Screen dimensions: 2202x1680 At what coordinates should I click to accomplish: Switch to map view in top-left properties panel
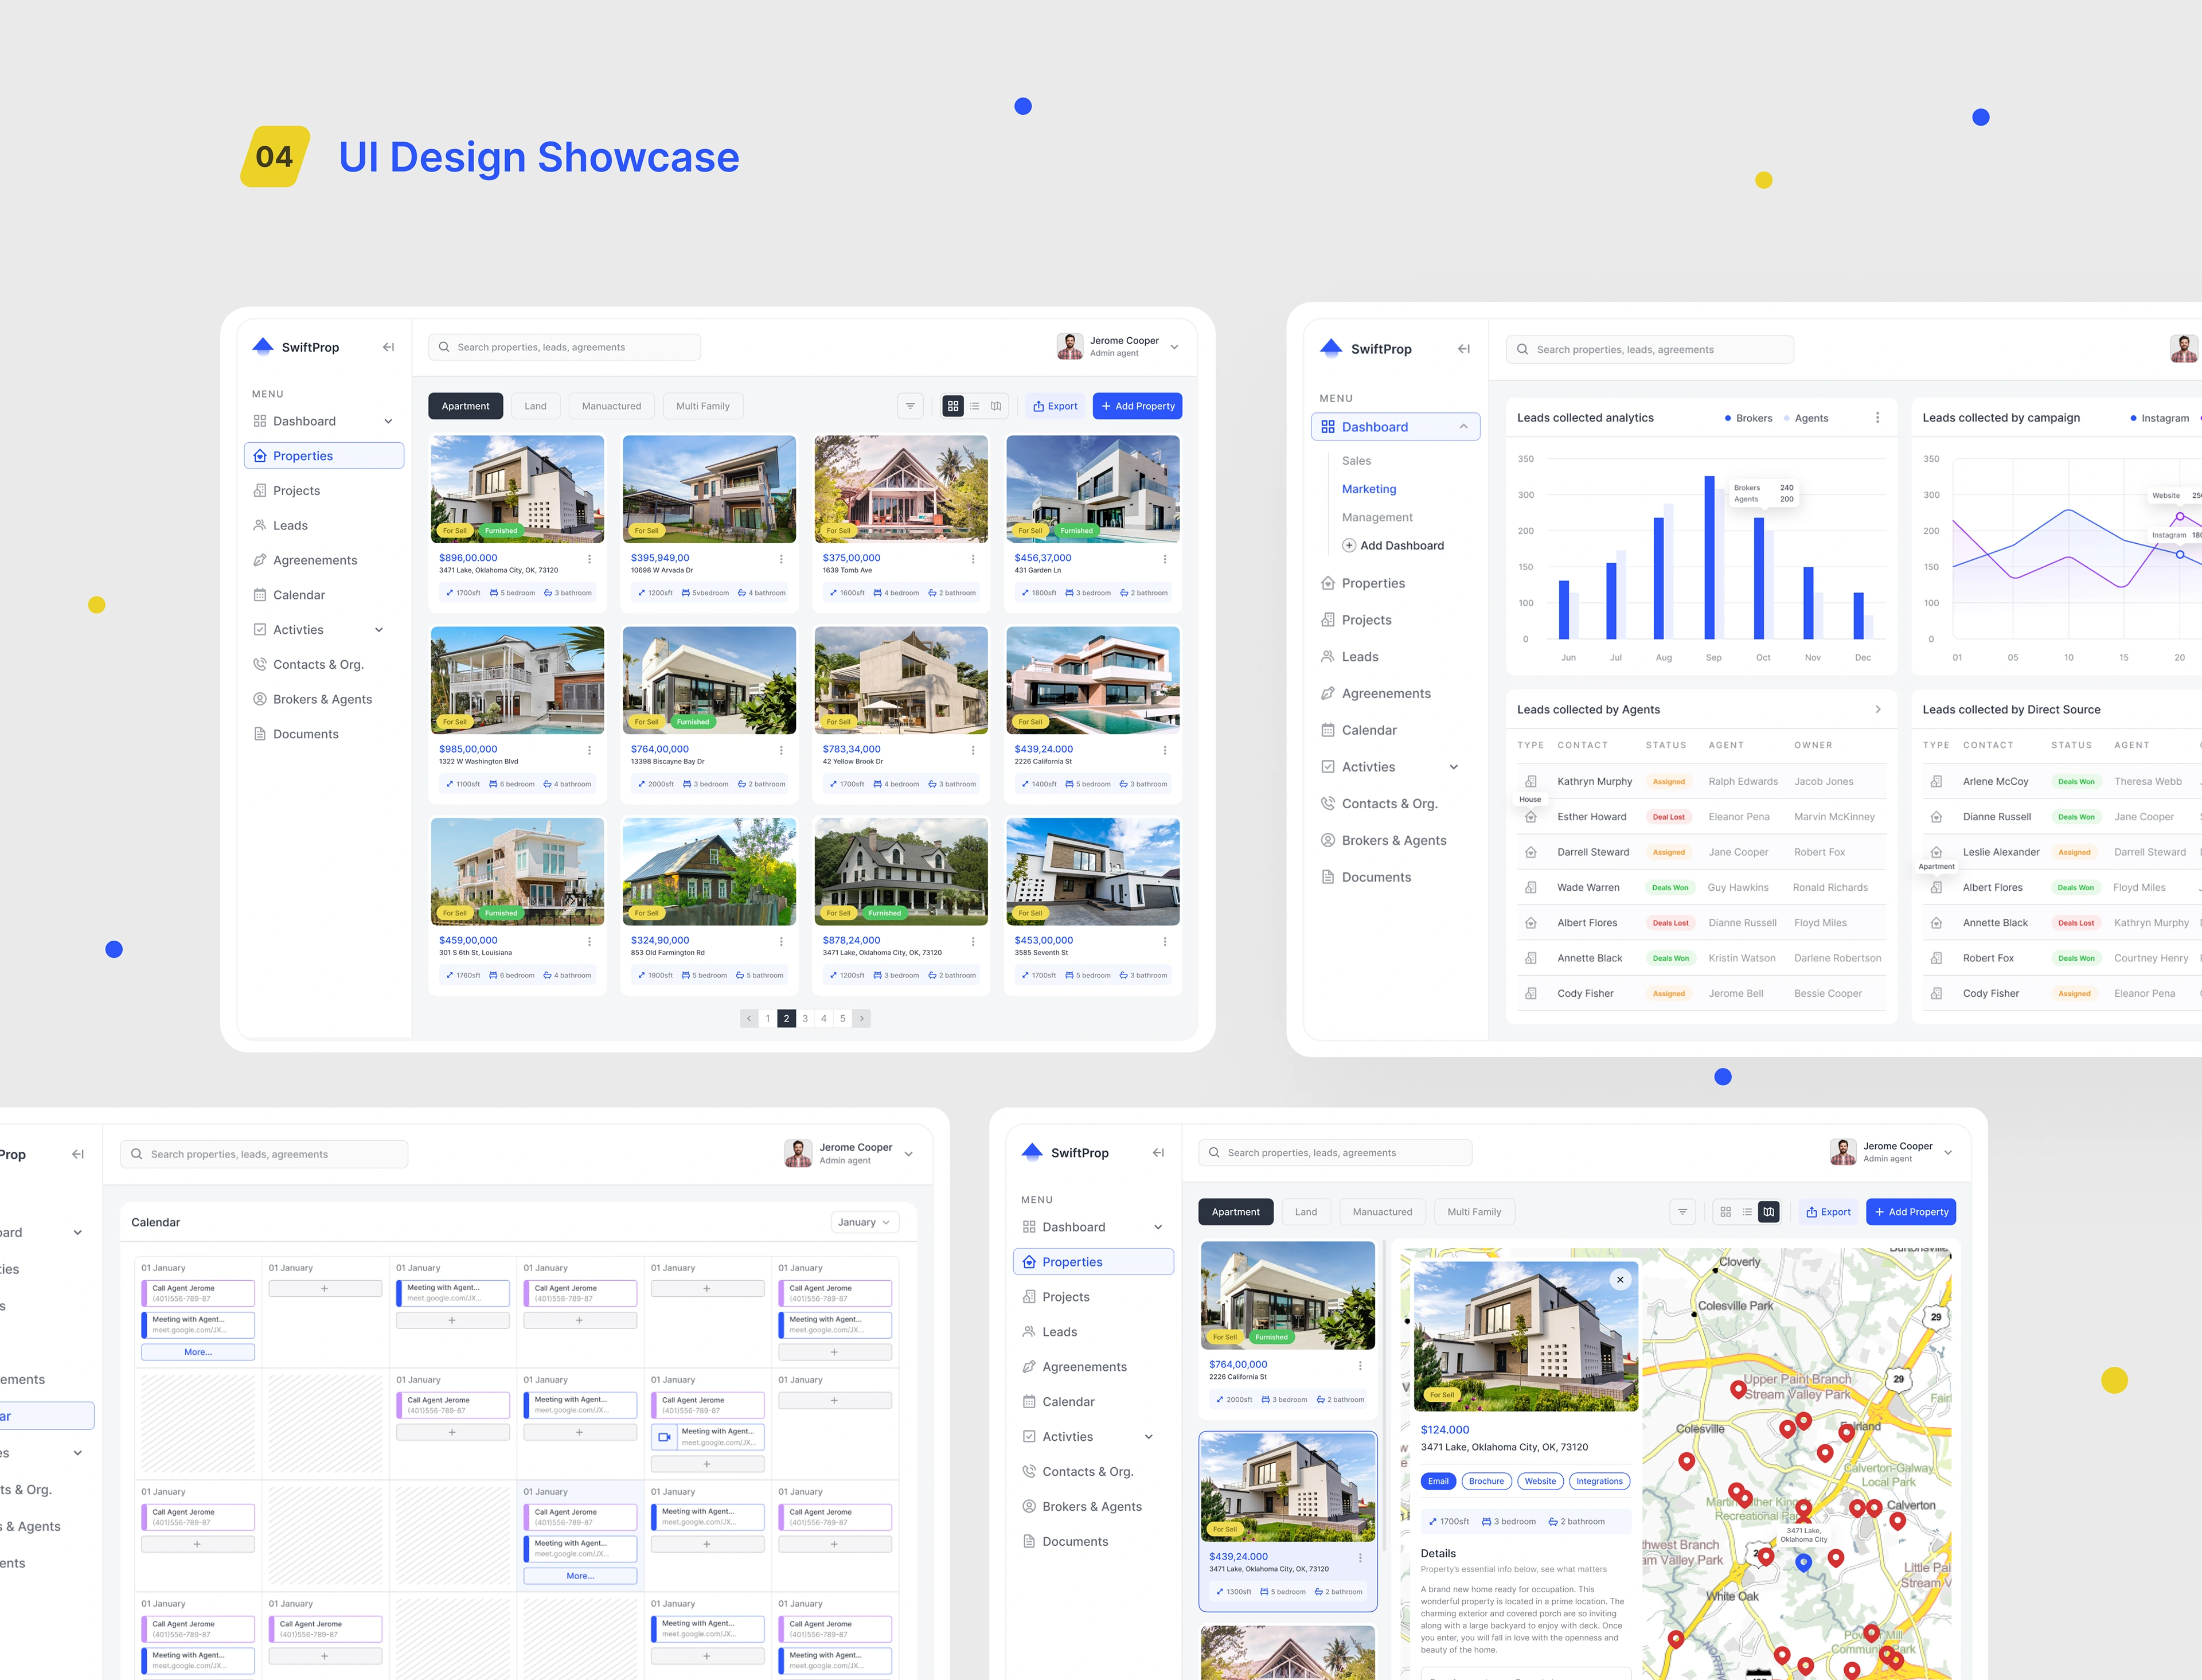[x=995, y=406]
